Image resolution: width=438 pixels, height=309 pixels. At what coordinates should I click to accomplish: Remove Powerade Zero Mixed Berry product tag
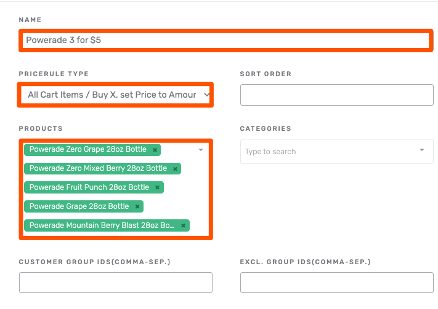(176, 168)
